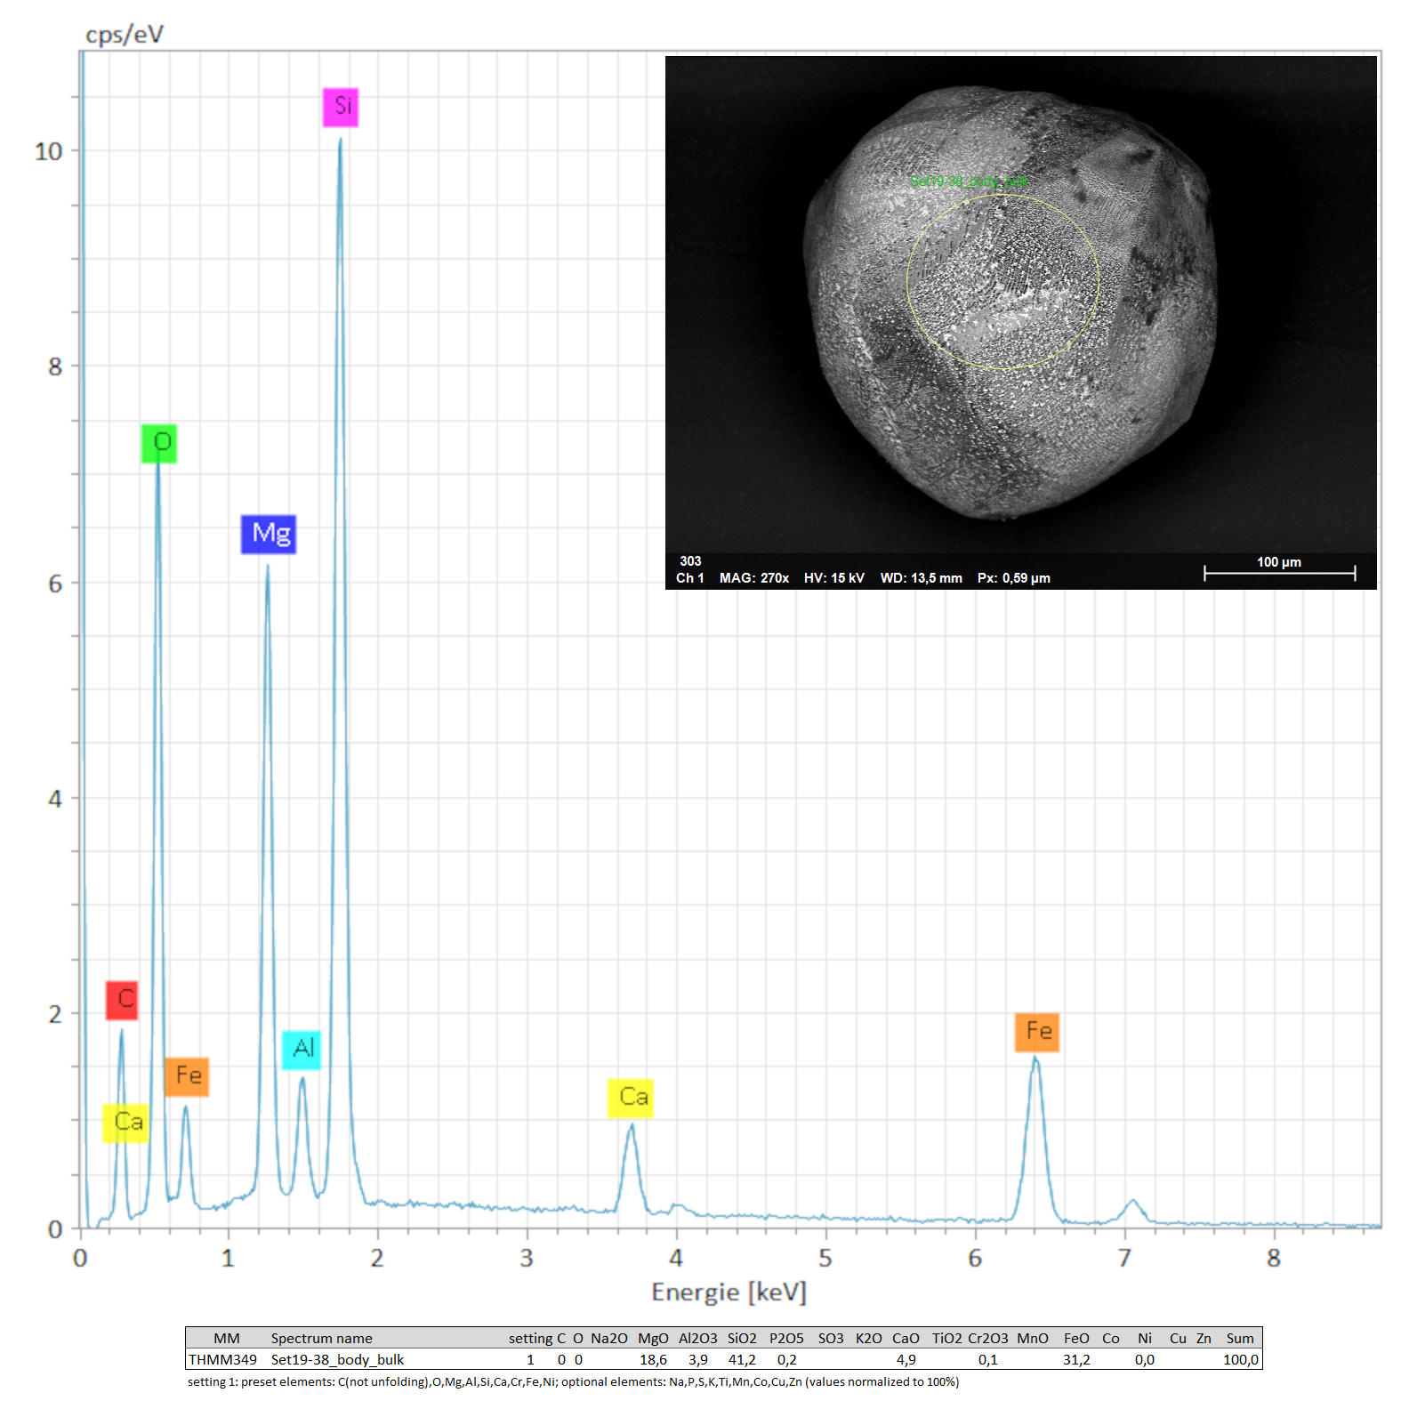Image resolution: width=1409 pixels, height=1425 pixels.
Task: Click the magenta Si peak label
Action: (341, 108)
